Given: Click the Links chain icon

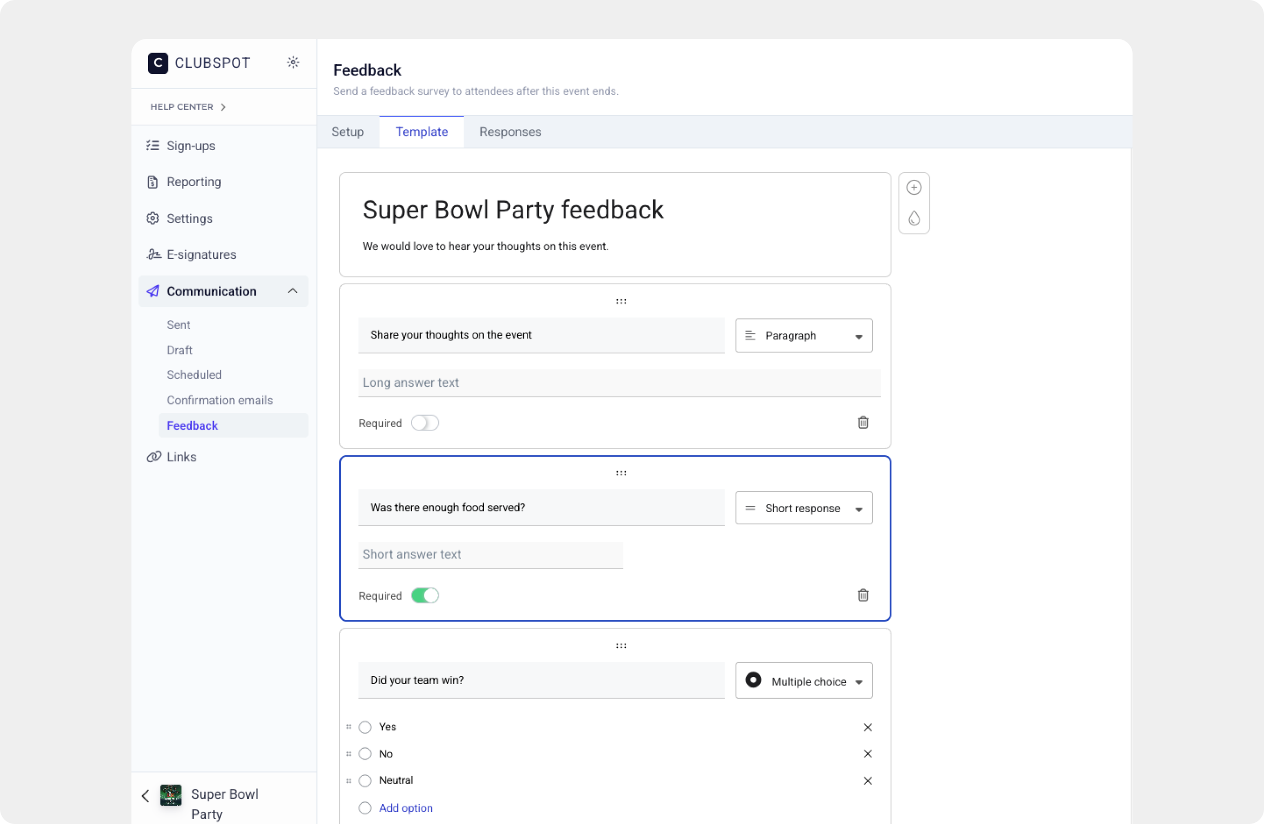Looking at the screenshot, I should pyautogui.click(x=154, y=456).
